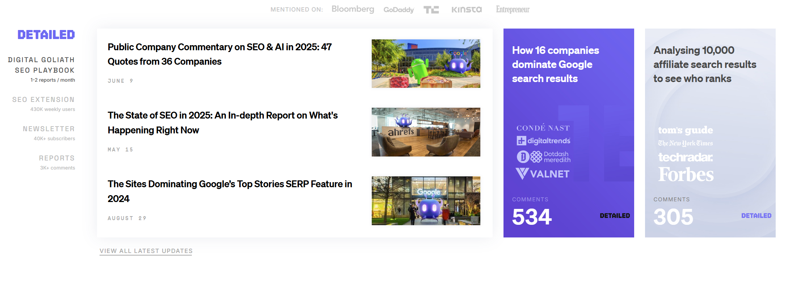Image resolution: width=788 pixels, height=283 pixels.
Task: Click View All Latest Updates link
Action: pos(146,251)
